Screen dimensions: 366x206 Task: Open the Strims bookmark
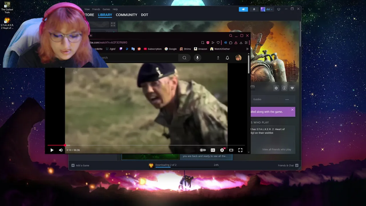pyautogui.click(x=185, y=49)
